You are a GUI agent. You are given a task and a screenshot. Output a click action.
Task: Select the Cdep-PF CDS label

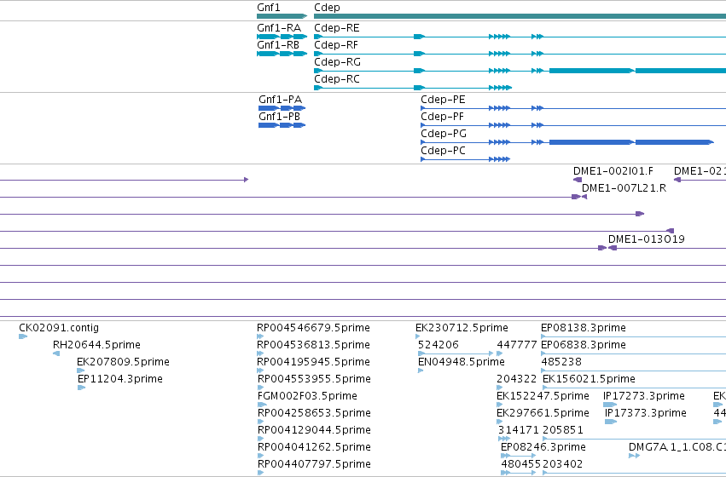click(442, 117)
